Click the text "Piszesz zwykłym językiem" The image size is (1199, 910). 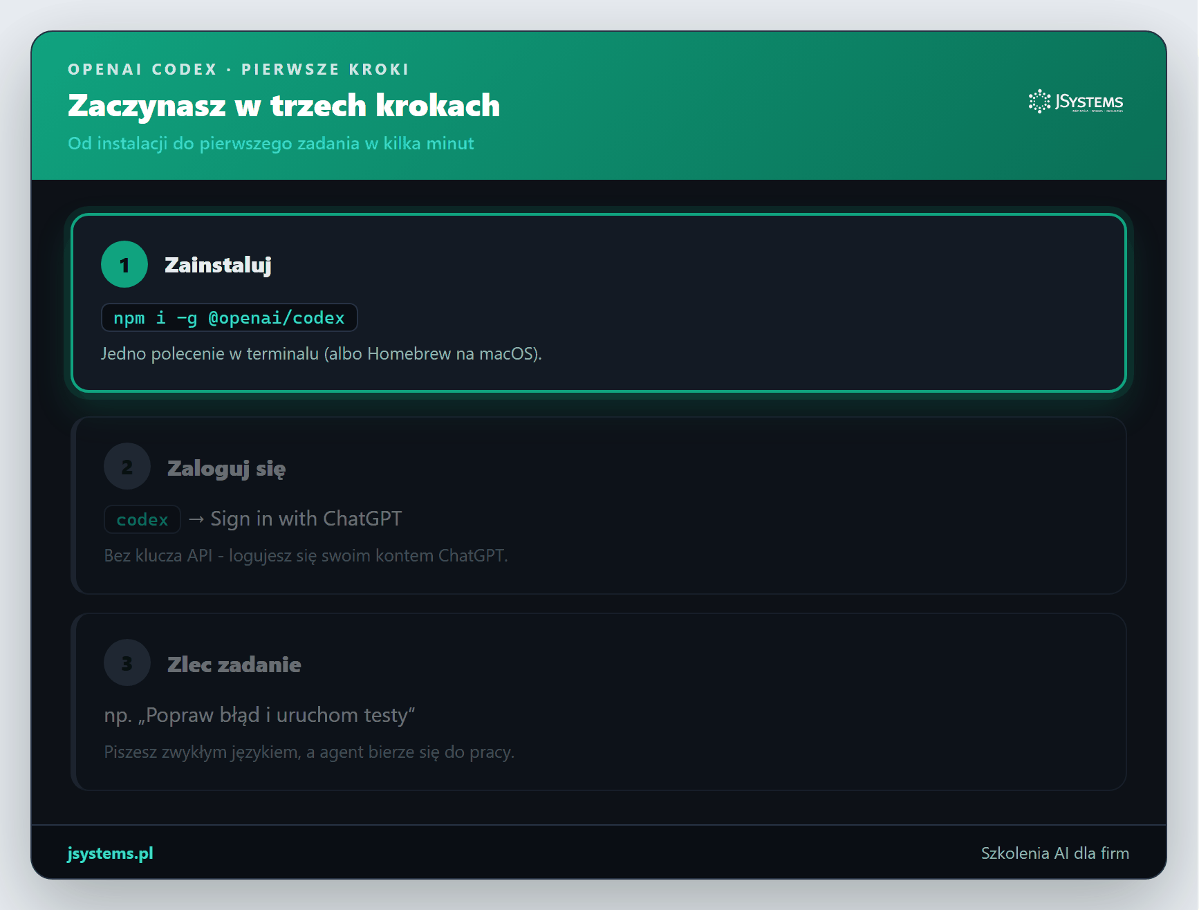(x=203, y=752)
